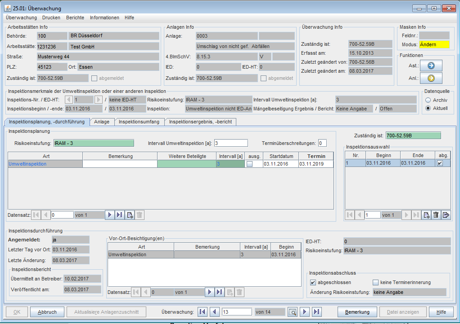
Task: Click Überwachung record number field showing 13
Action: 237,312
